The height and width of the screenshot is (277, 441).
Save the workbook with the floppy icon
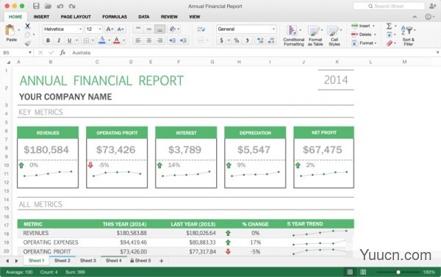(x=36, y=6)
